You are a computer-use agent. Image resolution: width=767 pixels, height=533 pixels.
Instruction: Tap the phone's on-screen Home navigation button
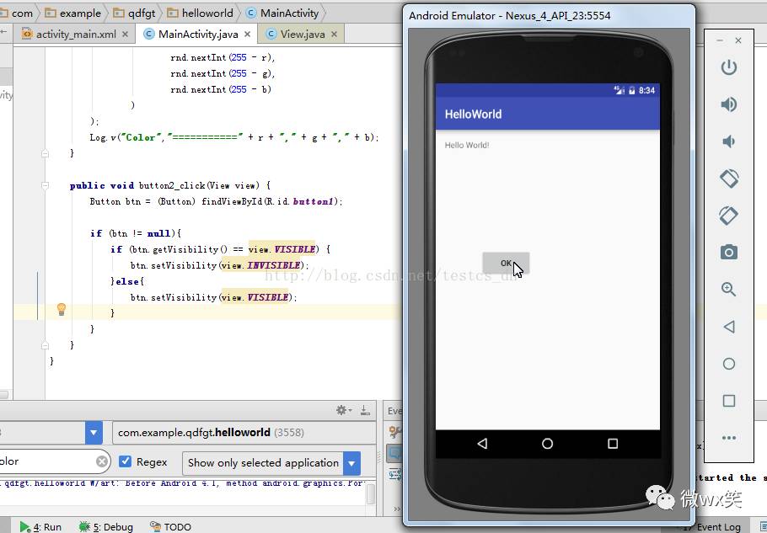pos(547,443)
